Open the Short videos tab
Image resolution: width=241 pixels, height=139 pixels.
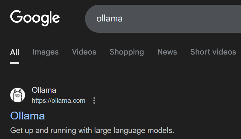pyautogui.click(x=213, y=52)
